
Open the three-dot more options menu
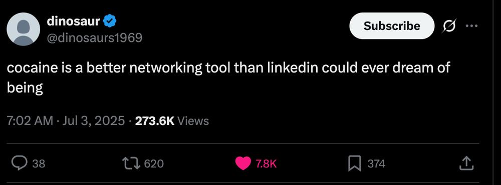pyautogui.click(x=471, y=26)
